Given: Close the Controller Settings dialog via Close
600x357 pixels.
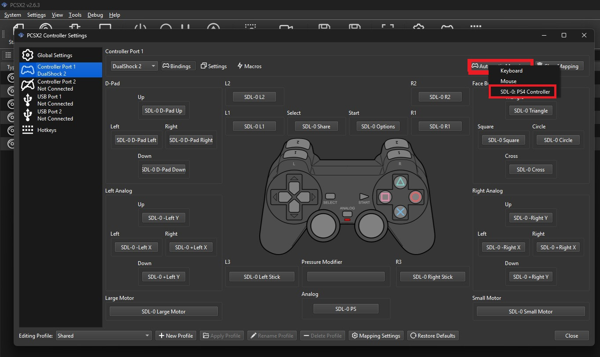Looking at the screenshot, I should tap(571, 335).
